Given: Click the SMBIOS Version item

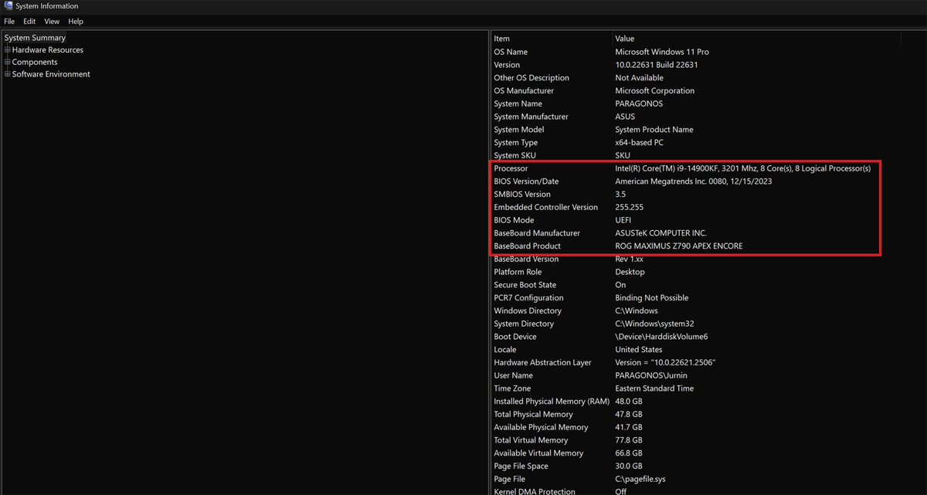Looking at the screenshot, I should [x=522, y=195].
